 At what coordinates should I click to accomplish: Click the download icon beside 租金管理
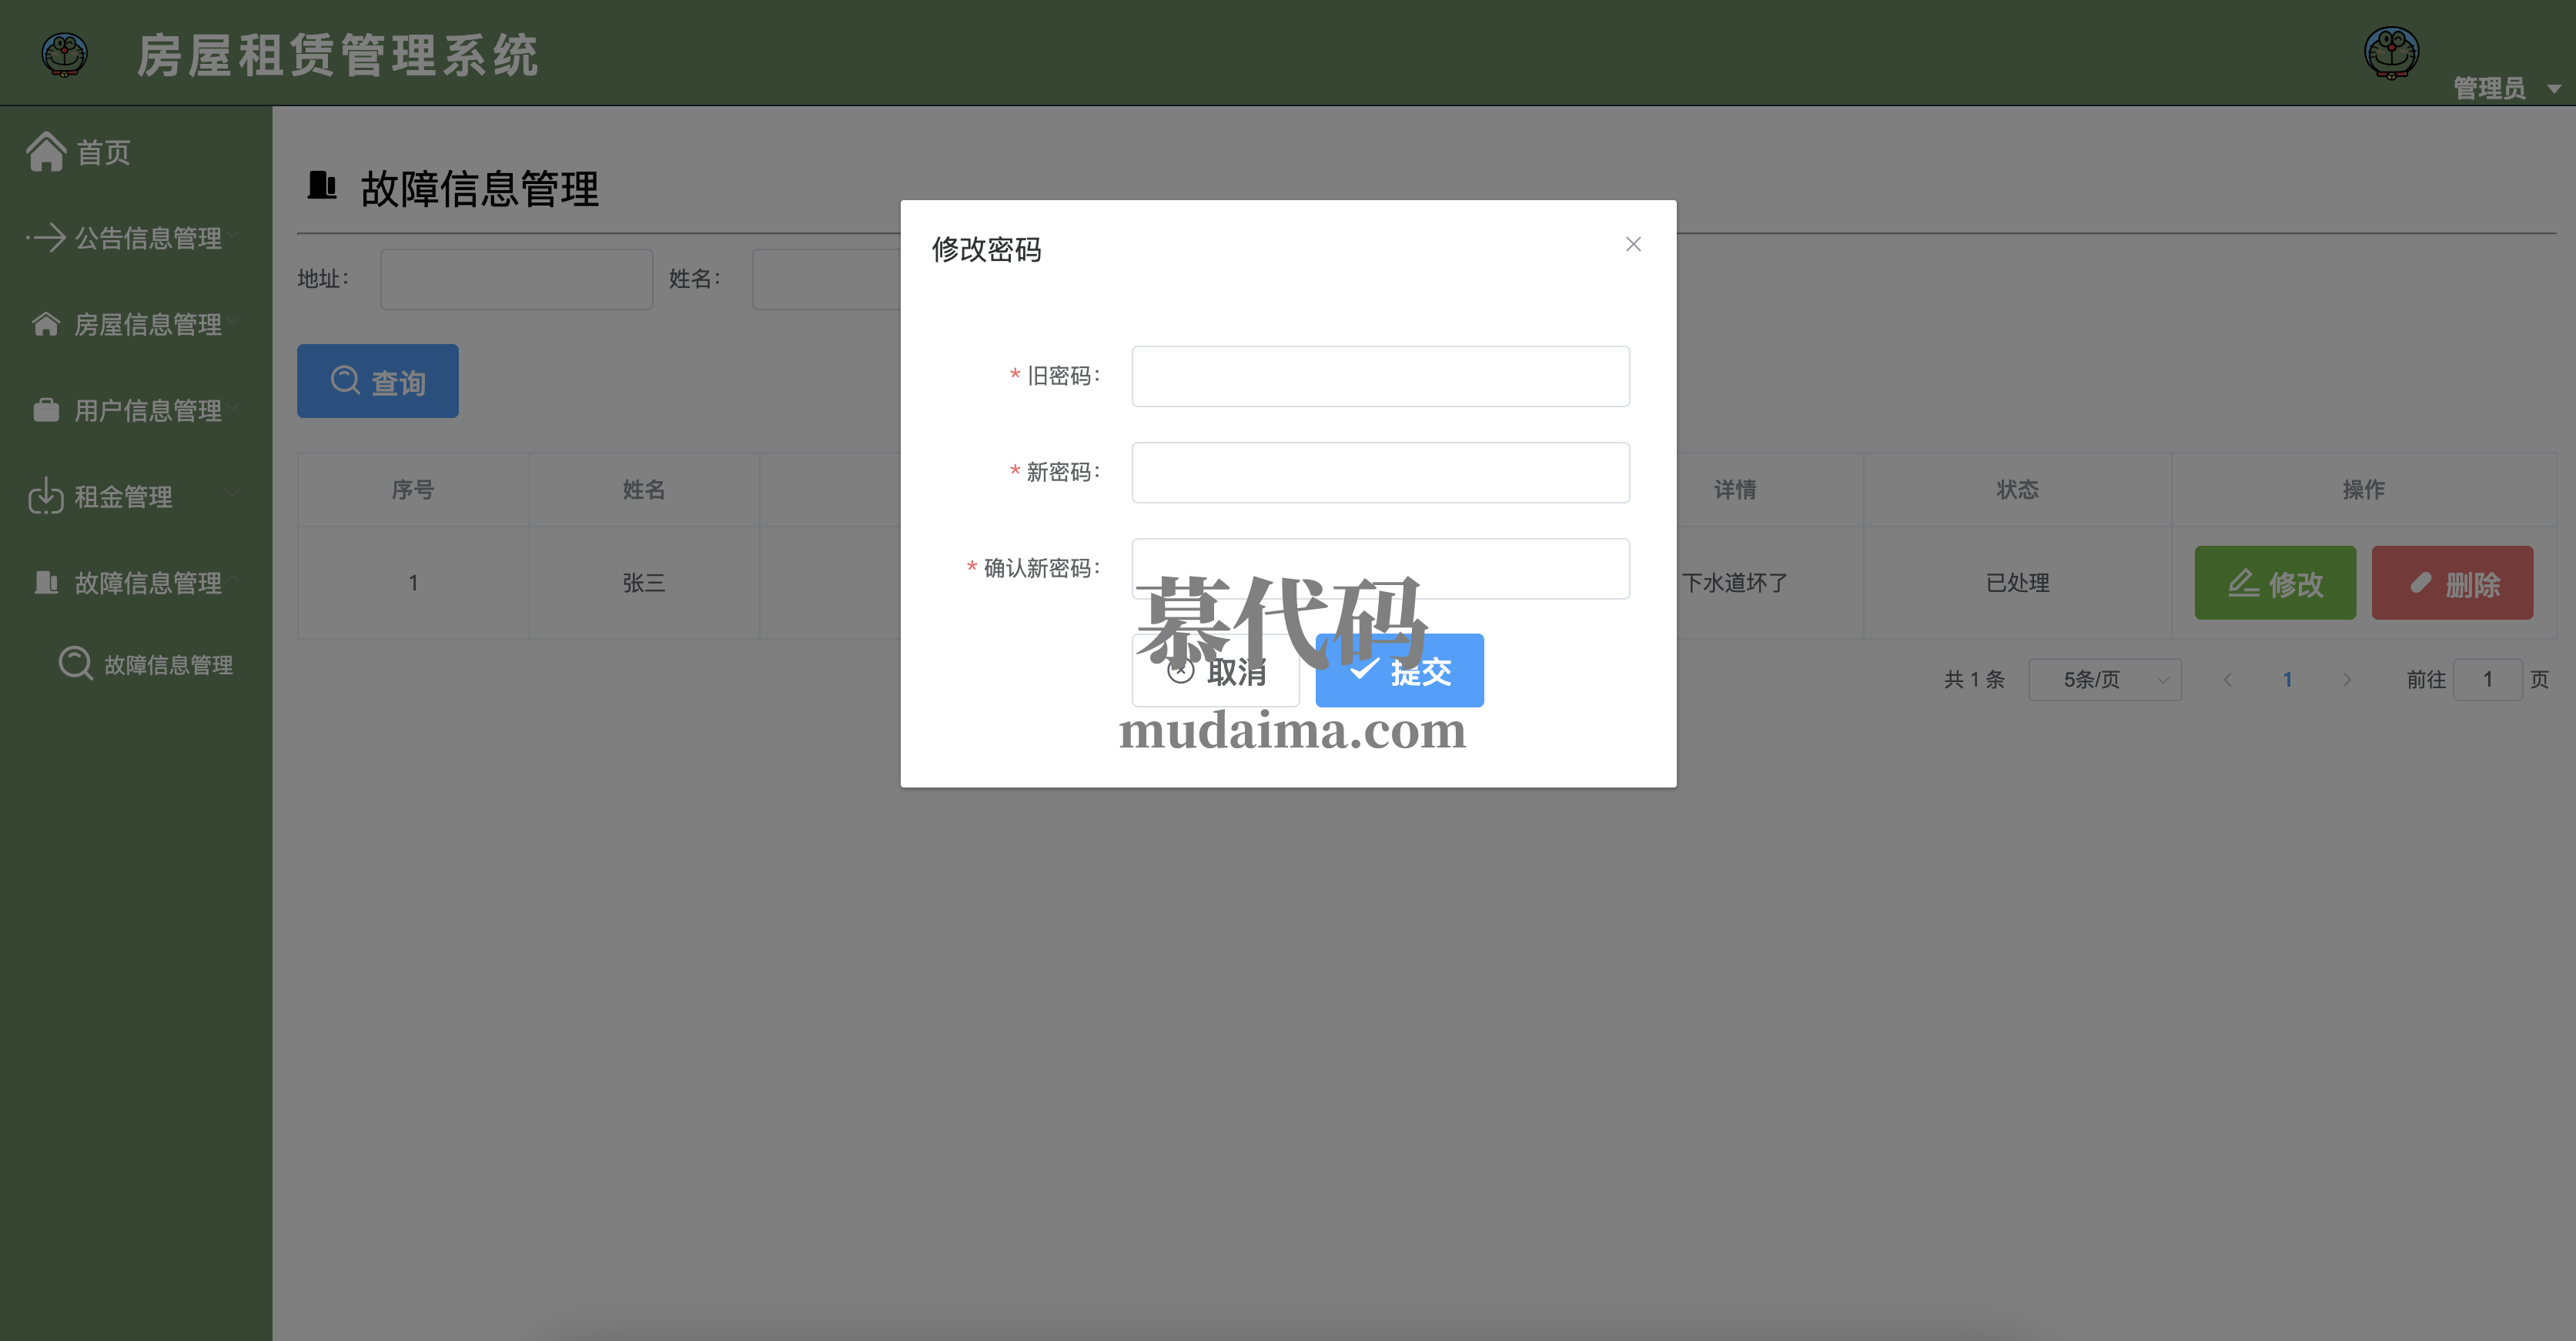pyautogui.click(x=46, y=496)
